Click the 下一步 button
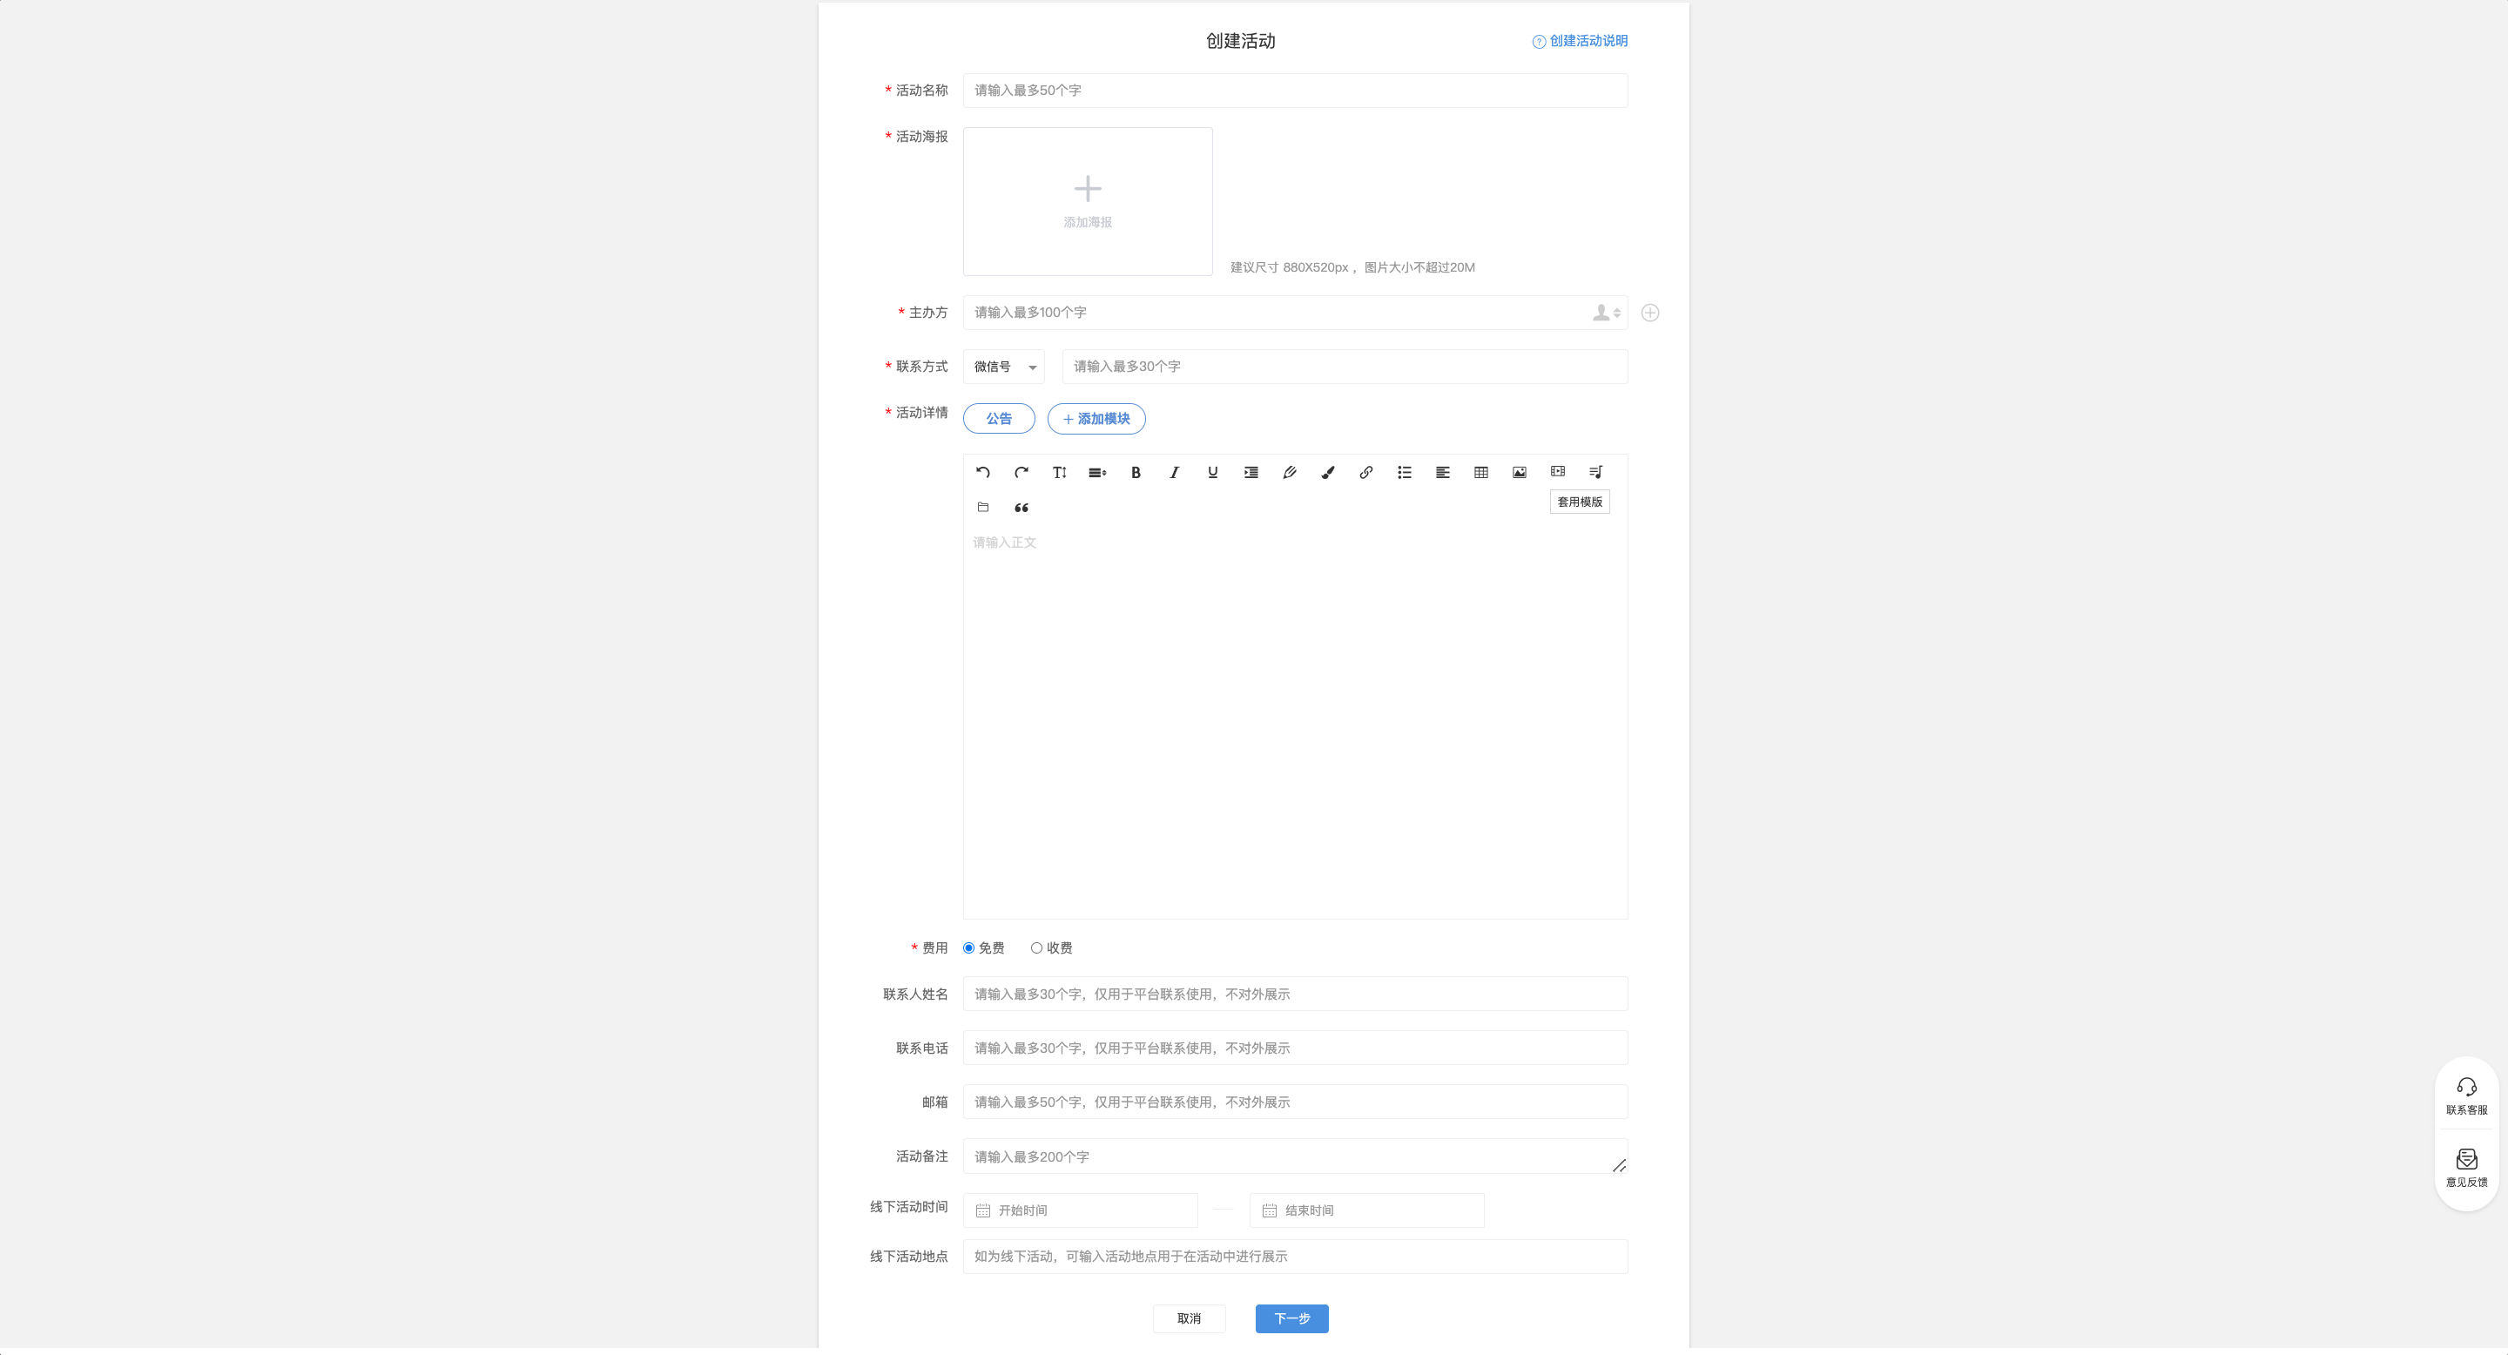This screenshot has height=1355, width=2508. [1292, 1318]
